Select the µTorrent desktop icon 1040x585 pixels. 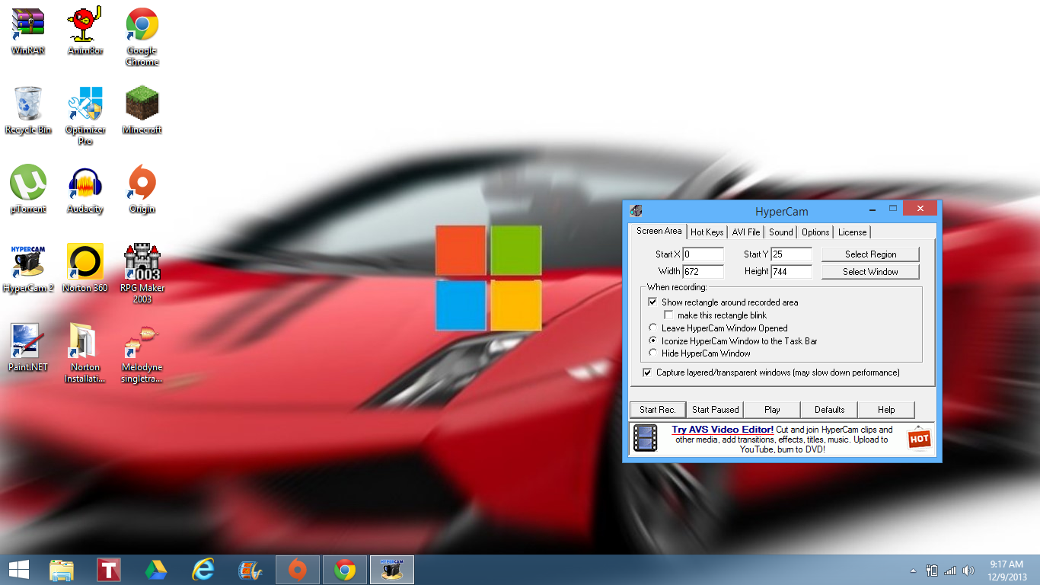pyautogui.click(x=28, y=189)
